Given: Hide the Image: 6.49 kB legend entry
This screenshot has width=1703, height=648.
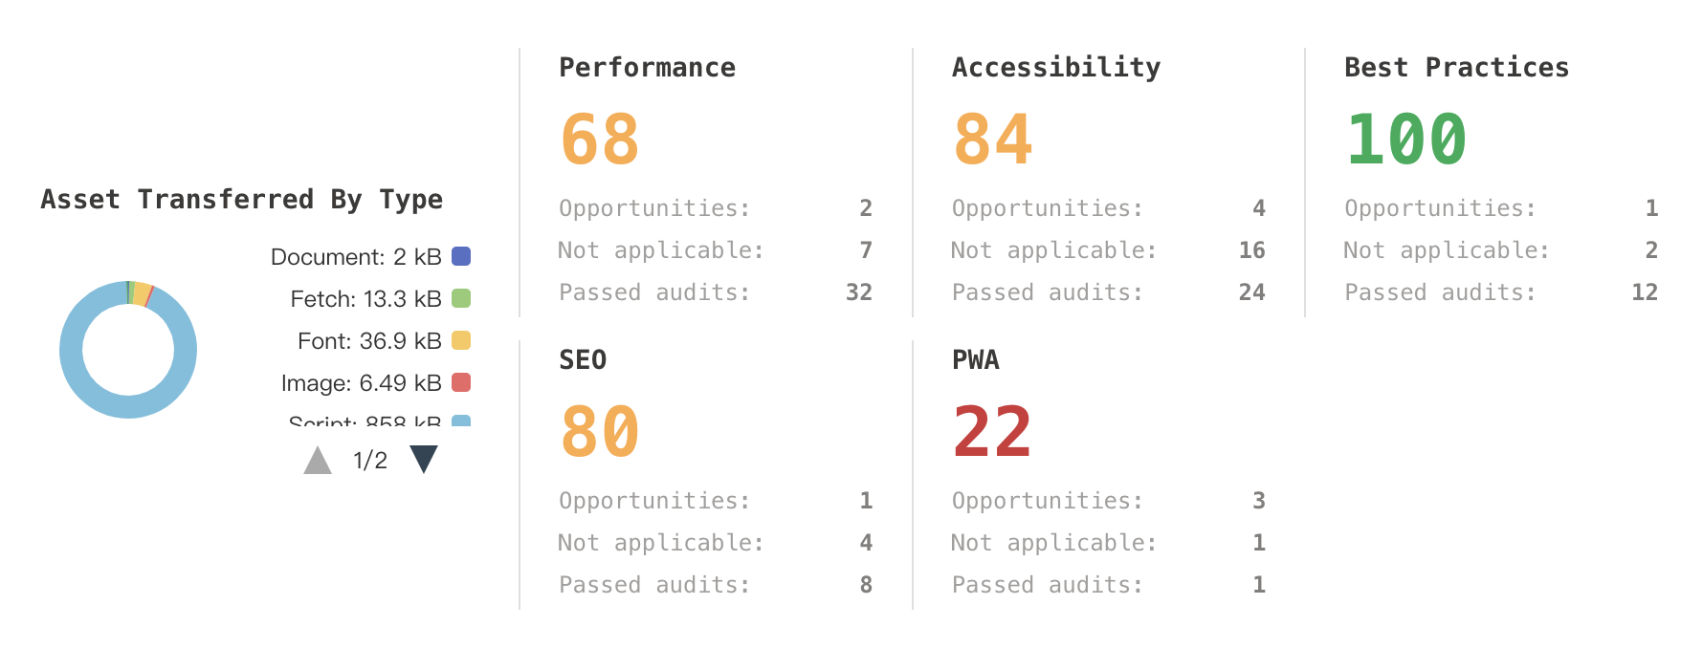Looking at the screenshot, I should [361, 383].
